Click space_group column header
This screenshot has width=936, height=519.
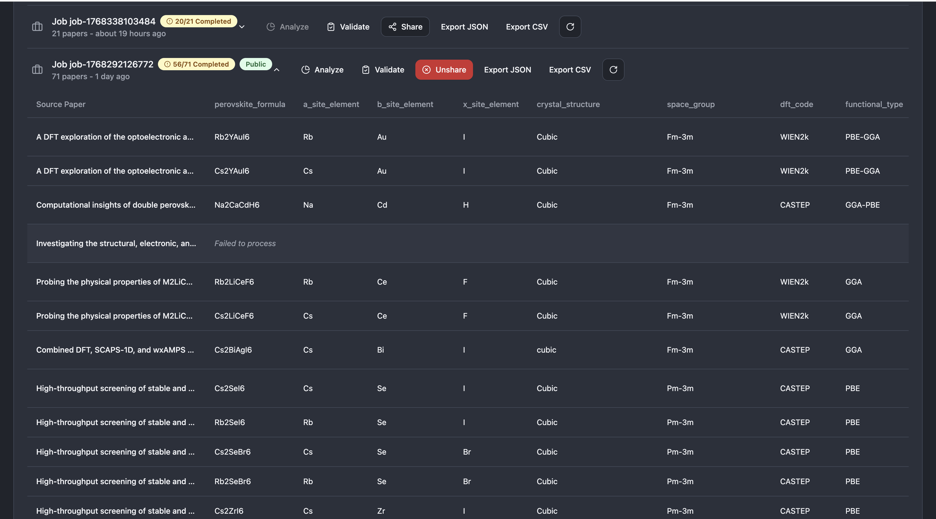(690, 104)
